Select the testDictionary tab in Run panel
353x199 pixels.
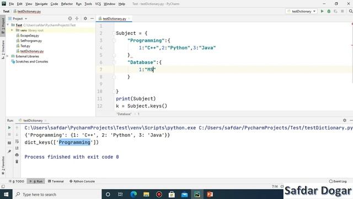pos(33,121)
